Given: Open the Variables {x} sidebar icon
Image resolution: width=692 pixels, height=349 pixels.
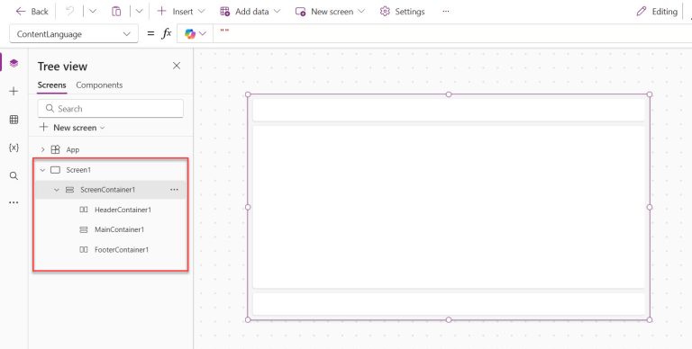Looking at the screenshot, I should 14,148.
